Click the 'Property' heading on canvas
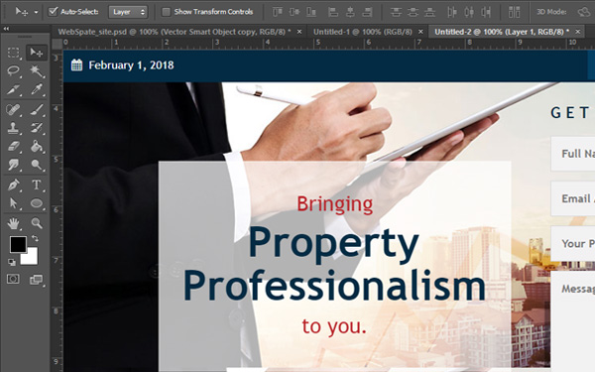595x372 pixels. (x=333, y=244)
